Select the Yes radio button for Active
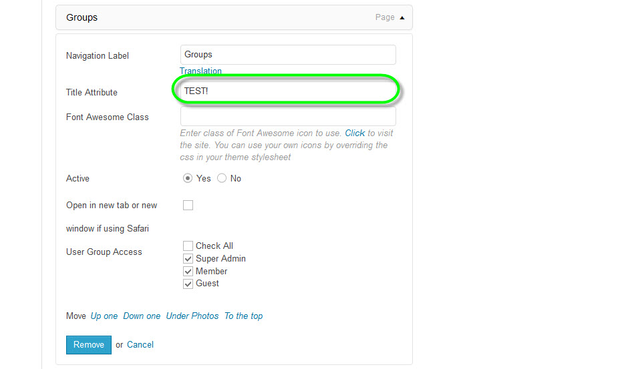Viewport: 618px width, 369px height. coord(188,178)
